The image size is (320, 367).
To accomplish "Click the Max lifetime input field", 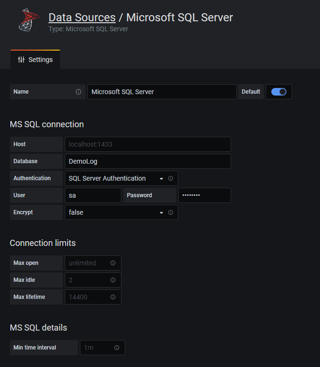I will [x=87, y=297].
